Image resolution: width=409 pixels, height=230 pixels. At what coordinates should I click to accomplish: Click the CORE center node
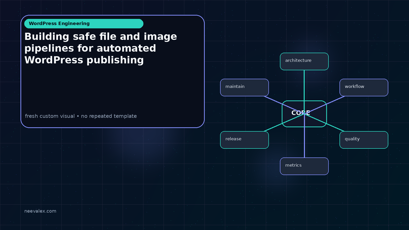[304, 114]
